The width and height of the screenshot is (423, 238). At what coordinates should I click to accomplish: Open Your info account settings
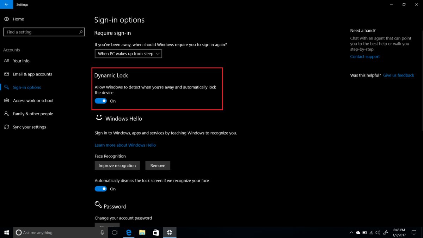pos(21,61)
